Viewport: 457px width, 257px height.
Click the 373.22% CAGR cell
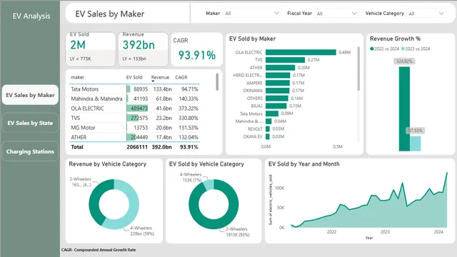[x=189, y=109]
